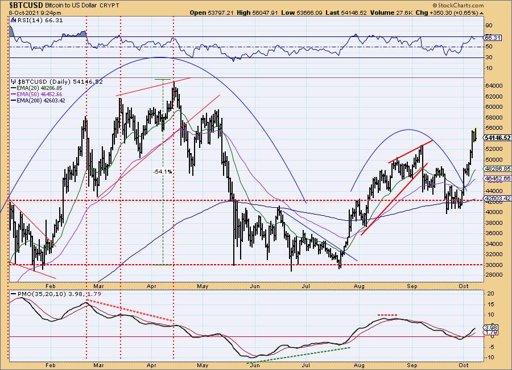Open the StockCharts.com copyright link
This screenshot has width=512, height=370.
459,5
